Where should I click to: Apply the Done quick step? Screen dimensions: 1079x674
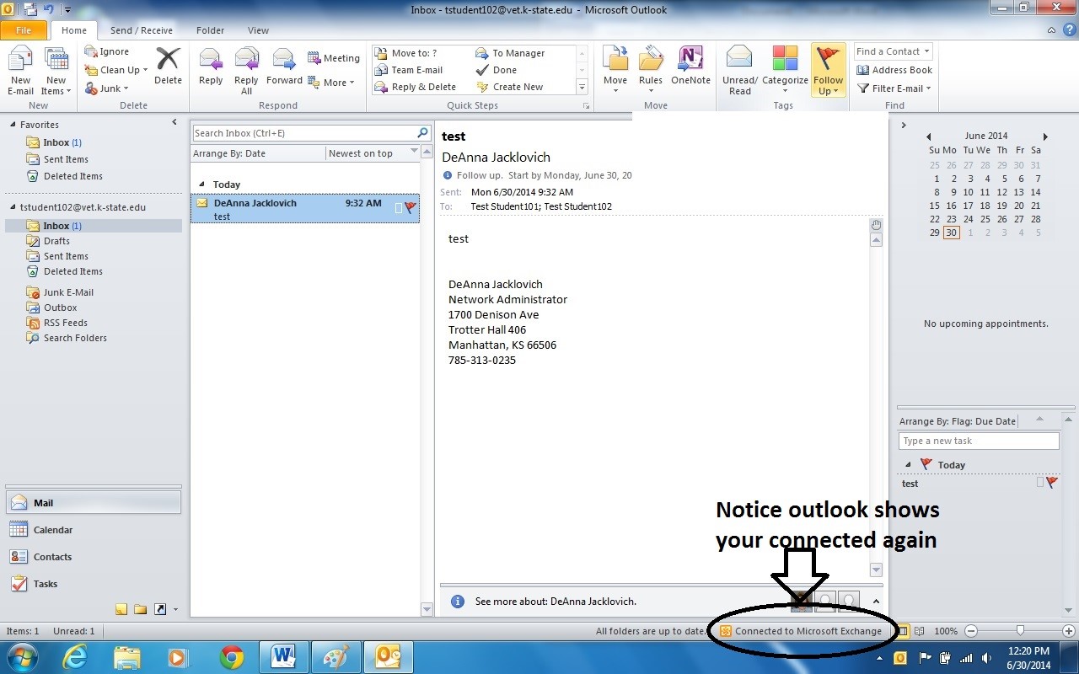click(x=497, y=70)
